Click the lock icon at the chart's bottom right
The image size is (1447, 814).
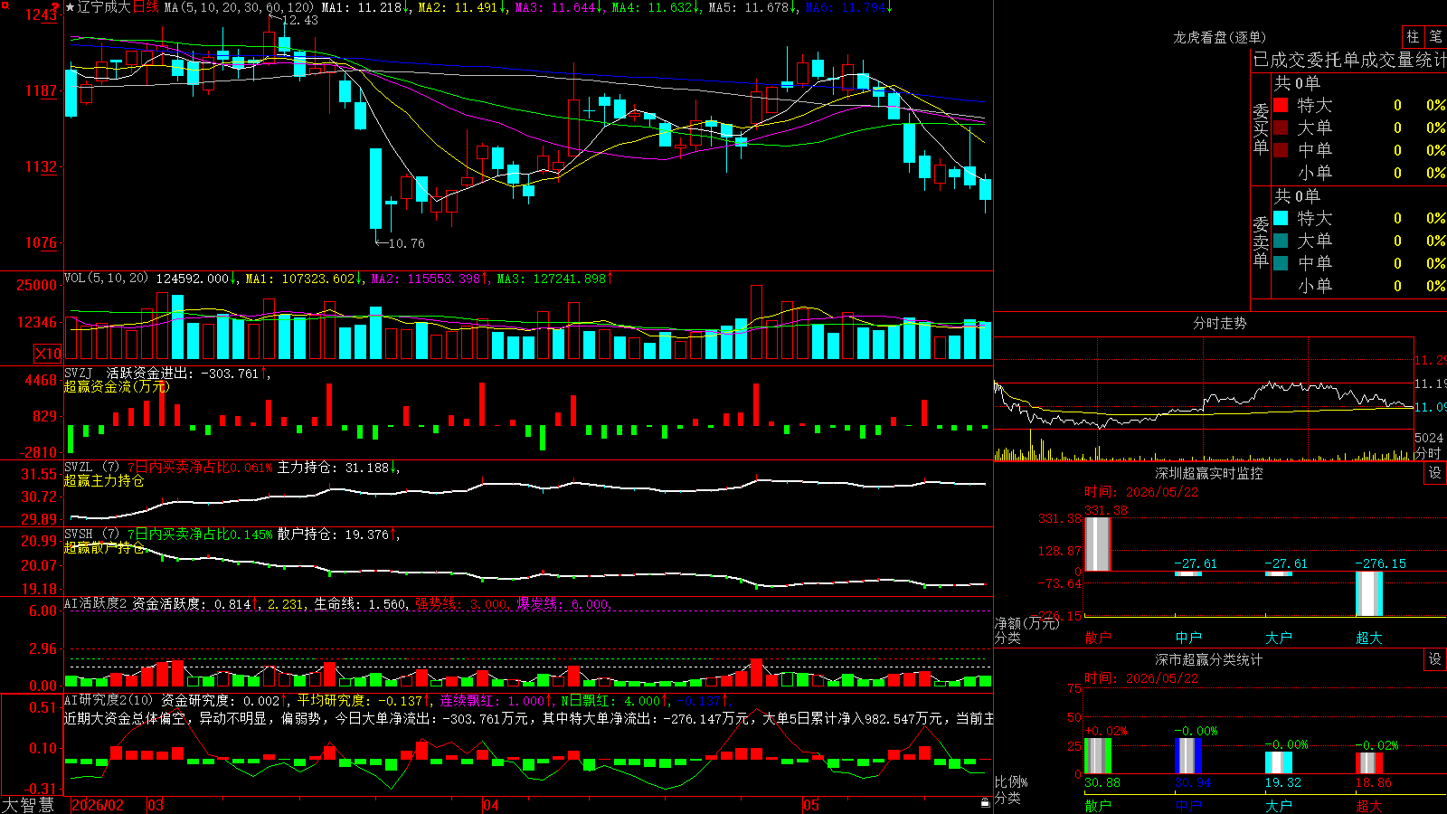tap(985, 803)
